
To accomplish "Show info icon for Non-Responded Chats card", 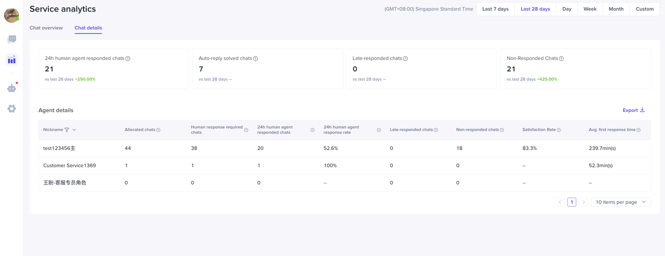I will pyautogui.click(x=562, y=59).
